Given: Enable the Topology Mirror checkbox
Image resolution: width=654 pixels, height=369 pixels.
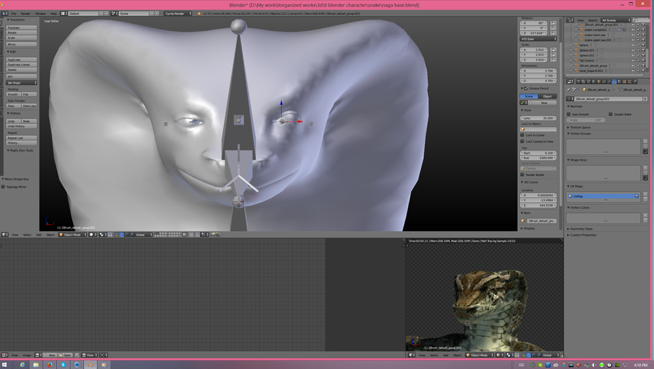Looking at the screenshot, I should pos(3,186).
